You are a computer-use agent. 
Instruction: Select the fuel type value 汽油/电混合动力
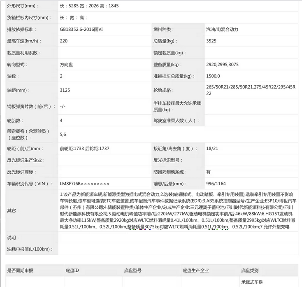tap(222, 30)
